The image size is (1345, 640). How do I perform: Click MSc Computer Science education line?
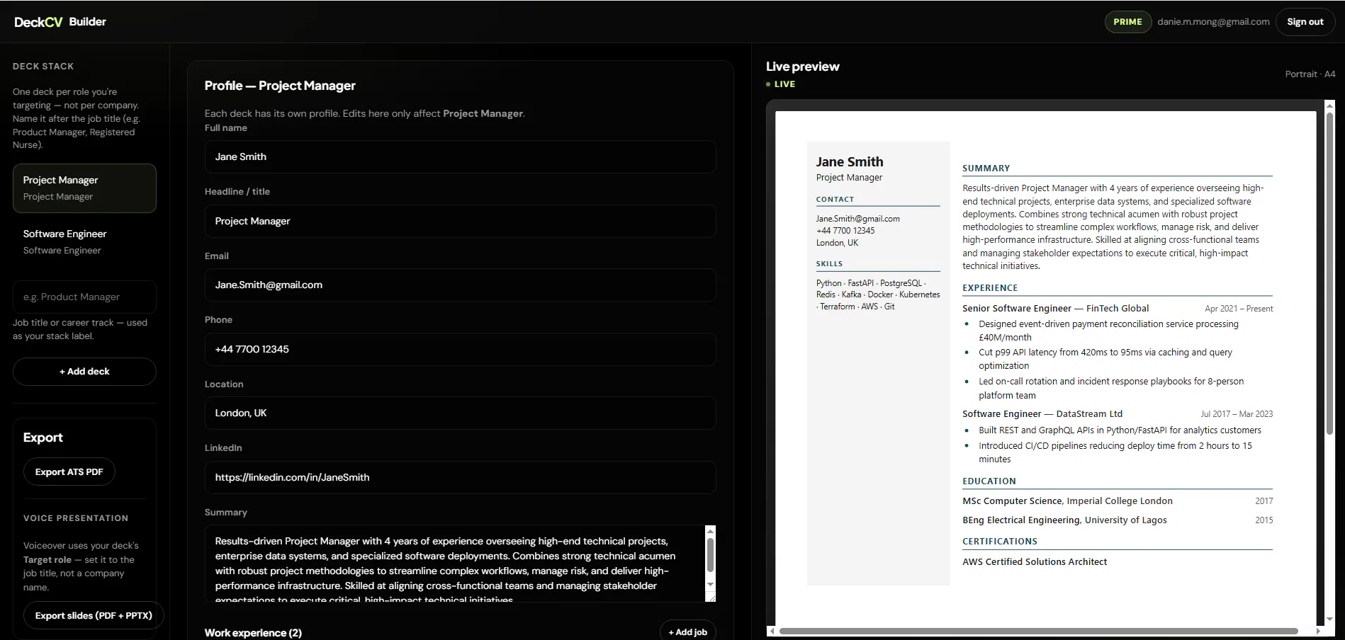(1067, 501)
